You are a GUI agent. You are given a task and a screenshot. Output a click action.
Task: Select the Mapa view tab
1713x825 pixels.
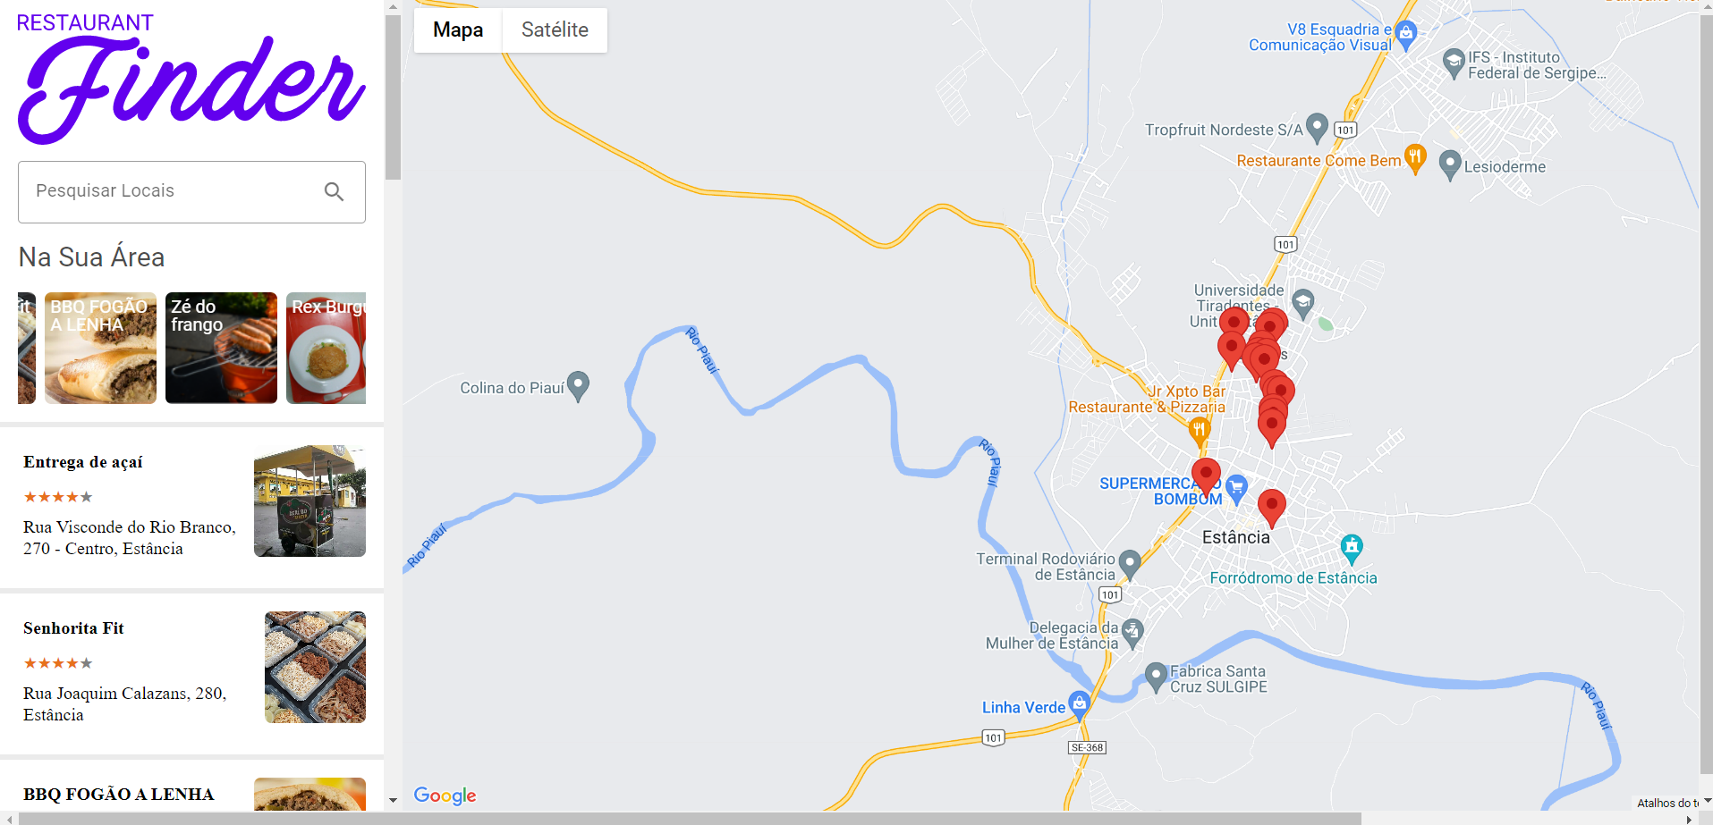click(x=458, y=30)
